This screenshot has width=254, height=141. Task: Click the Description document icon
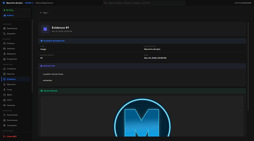pos(41,66)
